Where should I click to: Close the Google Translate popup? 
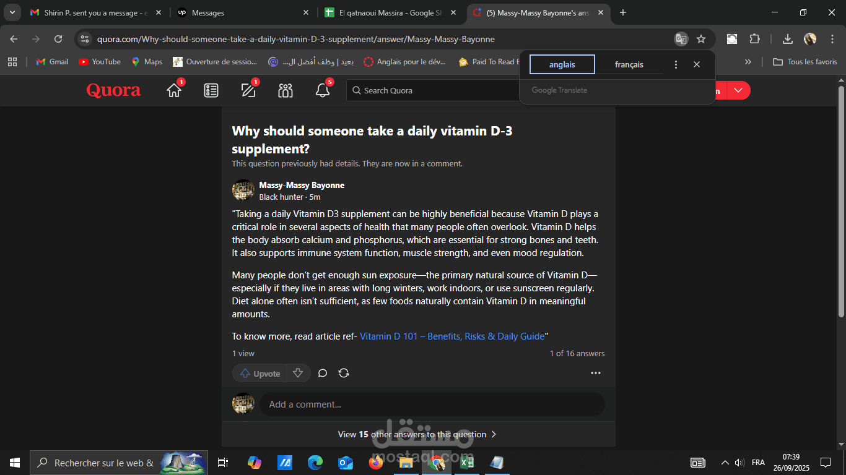click(x=697, y=64)
